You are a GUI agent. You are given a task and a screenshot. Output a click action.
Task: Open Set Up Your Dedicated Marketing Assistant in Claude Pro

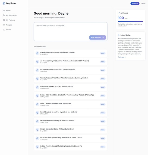pyautogui.click(x=71, y=147)
